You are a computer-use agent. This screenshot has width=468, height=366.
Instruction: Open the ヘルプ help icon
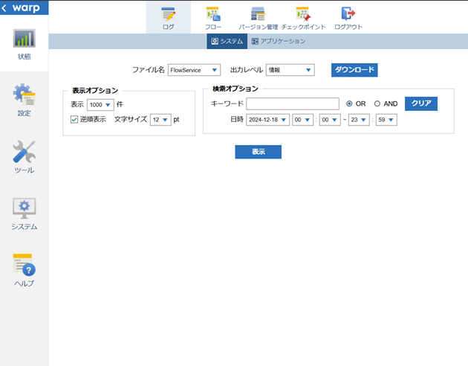(x=25, y=265)
